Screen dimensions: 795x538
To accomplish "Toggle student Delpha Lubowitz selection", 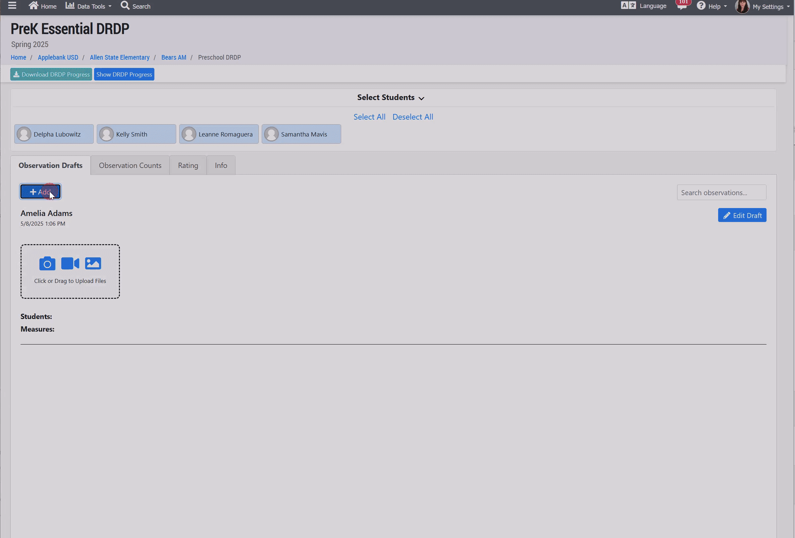I will click(54, 134).
